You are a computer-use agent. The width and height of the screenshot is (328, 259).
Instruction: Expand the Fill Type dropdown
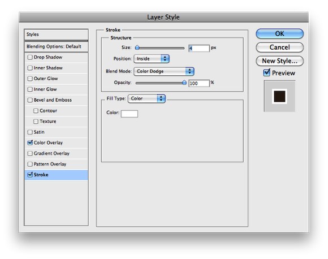tap(146, 98)
